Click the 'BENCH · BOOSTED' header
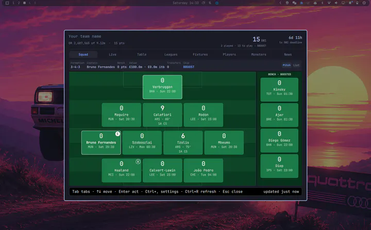 tap(279, 74)
